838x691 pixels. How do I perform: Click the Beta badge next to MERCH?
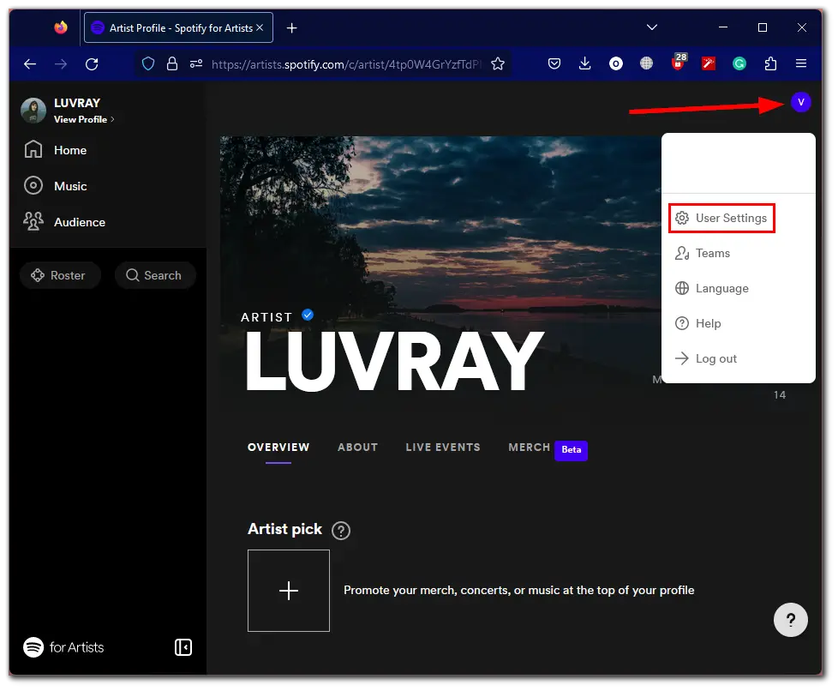click(571, 450)
